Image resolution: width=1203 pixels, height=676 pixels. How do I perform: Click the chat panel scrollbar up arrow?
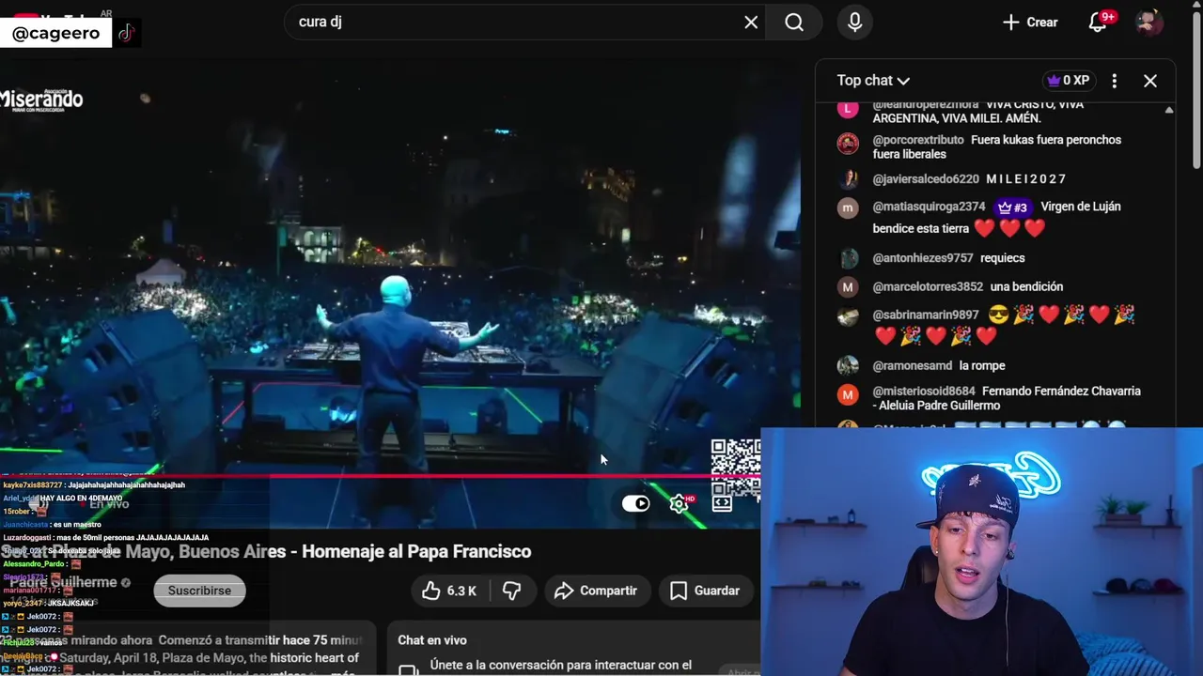(1168, 110)
